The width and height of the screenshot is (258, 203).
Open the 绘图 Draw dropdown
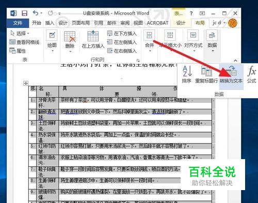(52, 41)
